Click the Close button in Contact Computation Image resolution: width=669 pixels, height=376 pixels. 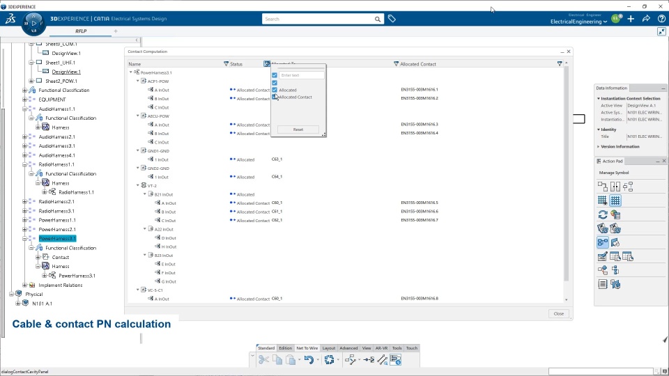tap(558, 313)
